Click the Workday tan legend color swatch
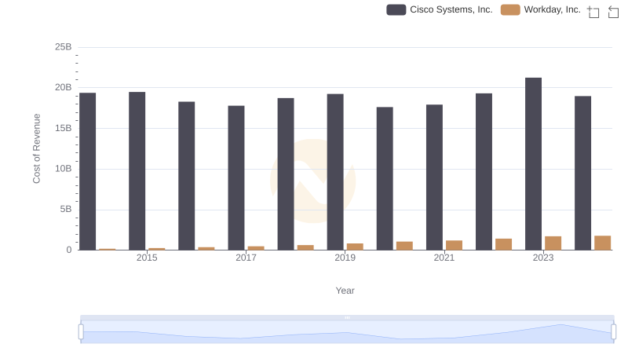This screenshot has width=628, height=362. 510,9
